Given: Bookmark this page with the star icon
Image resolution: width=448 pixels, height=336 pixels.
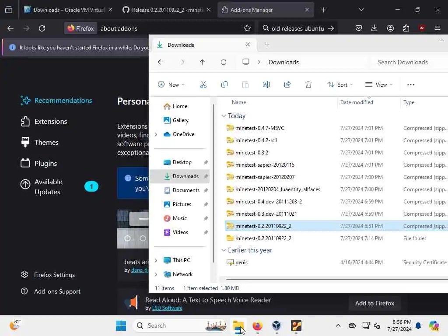Looking at the screenshot, I should point(247,28).
